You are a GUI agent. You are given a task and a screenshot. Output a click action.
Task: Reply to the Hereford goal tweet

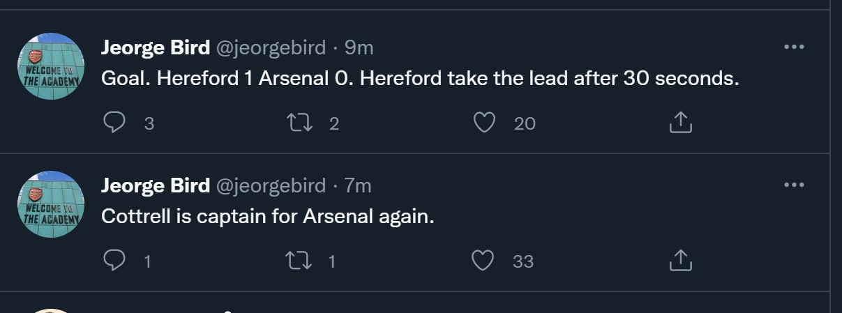tap(114, 123)
